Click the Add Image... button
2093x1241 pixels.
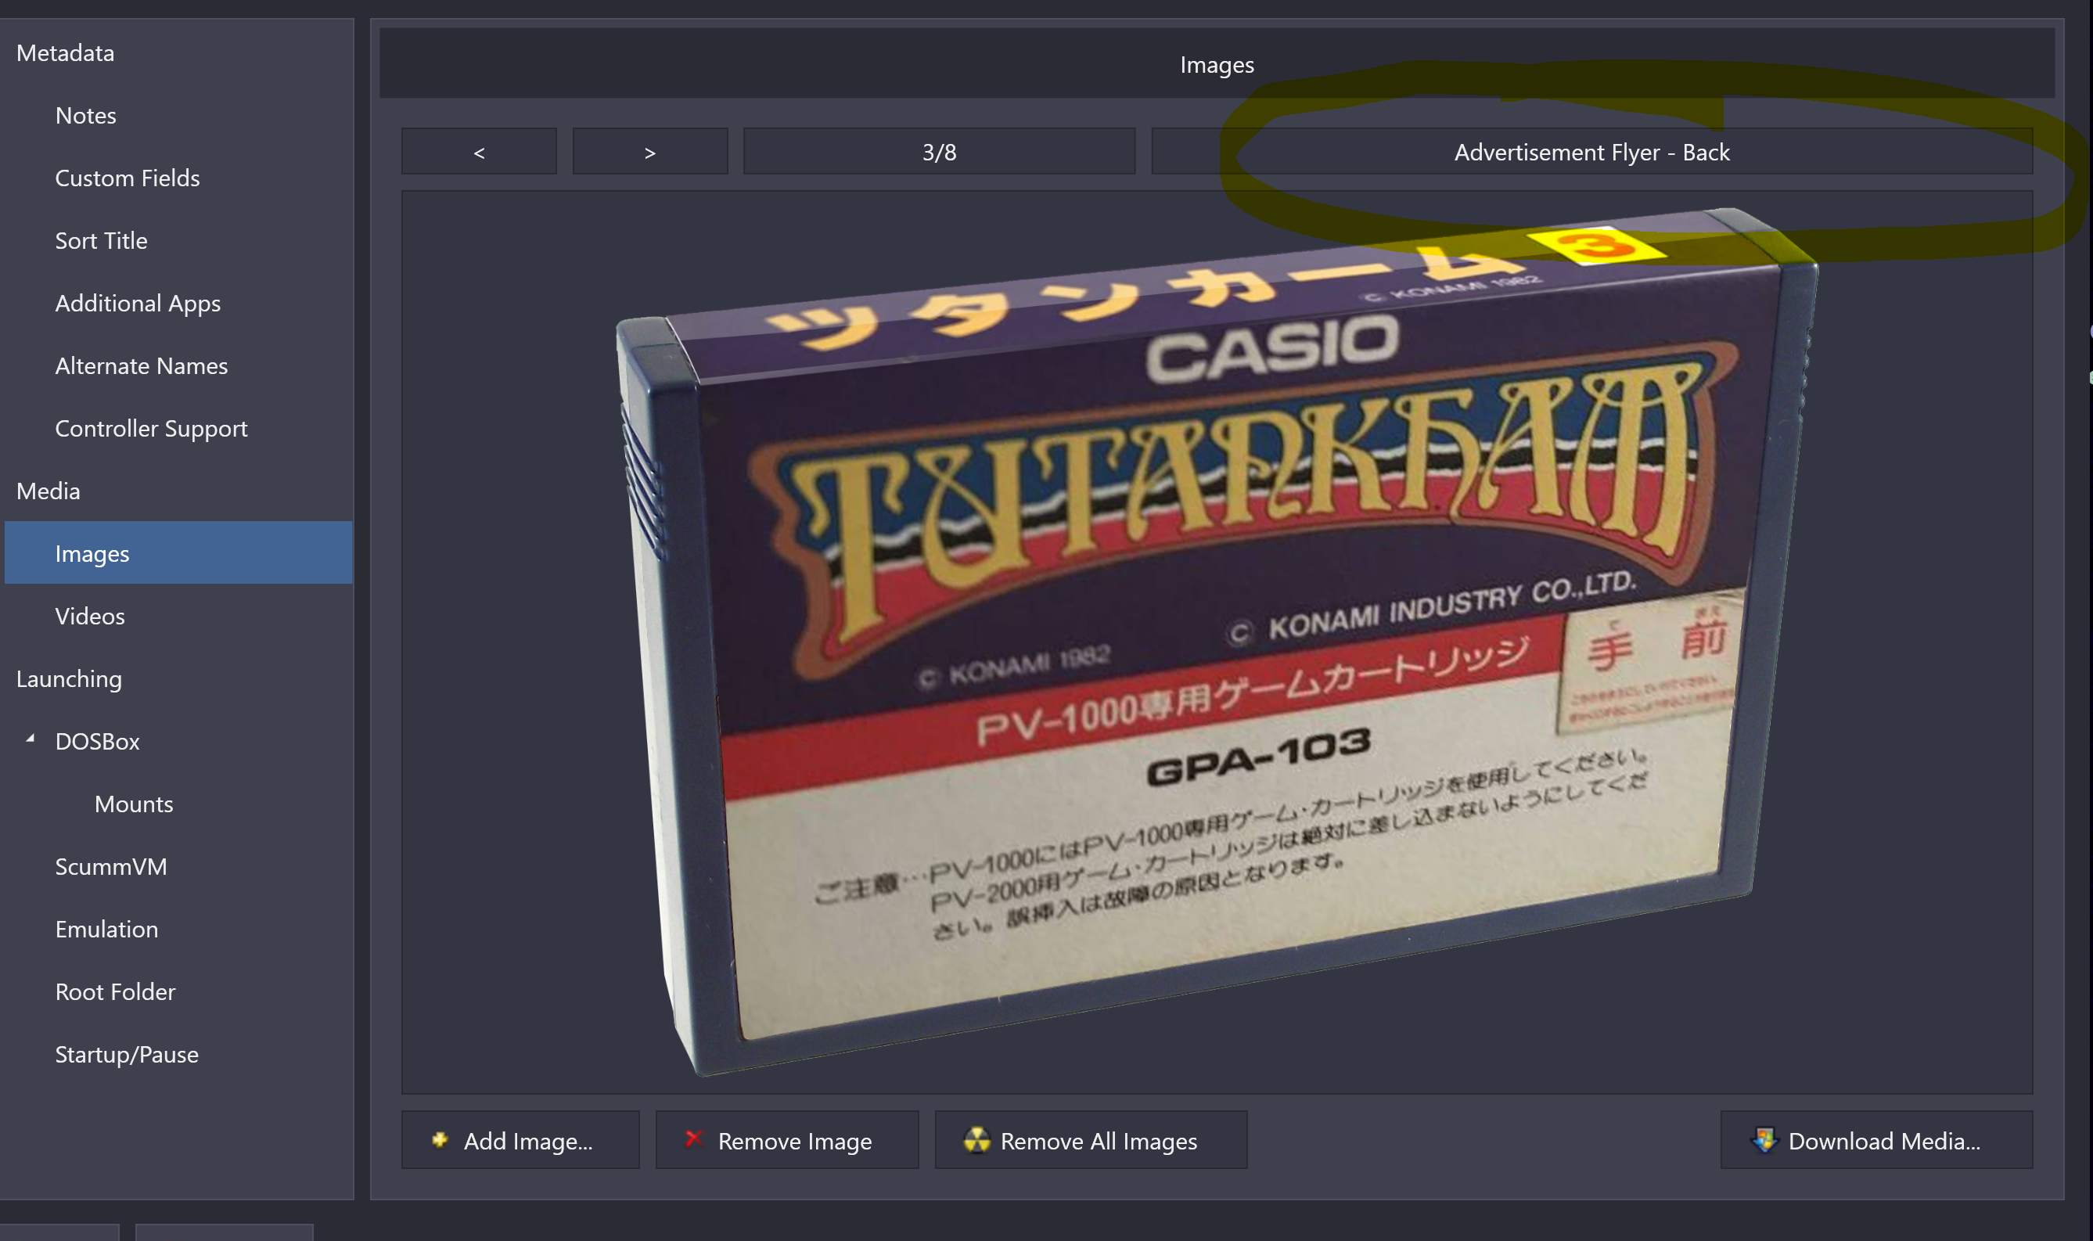click(x=520, y=1140)
